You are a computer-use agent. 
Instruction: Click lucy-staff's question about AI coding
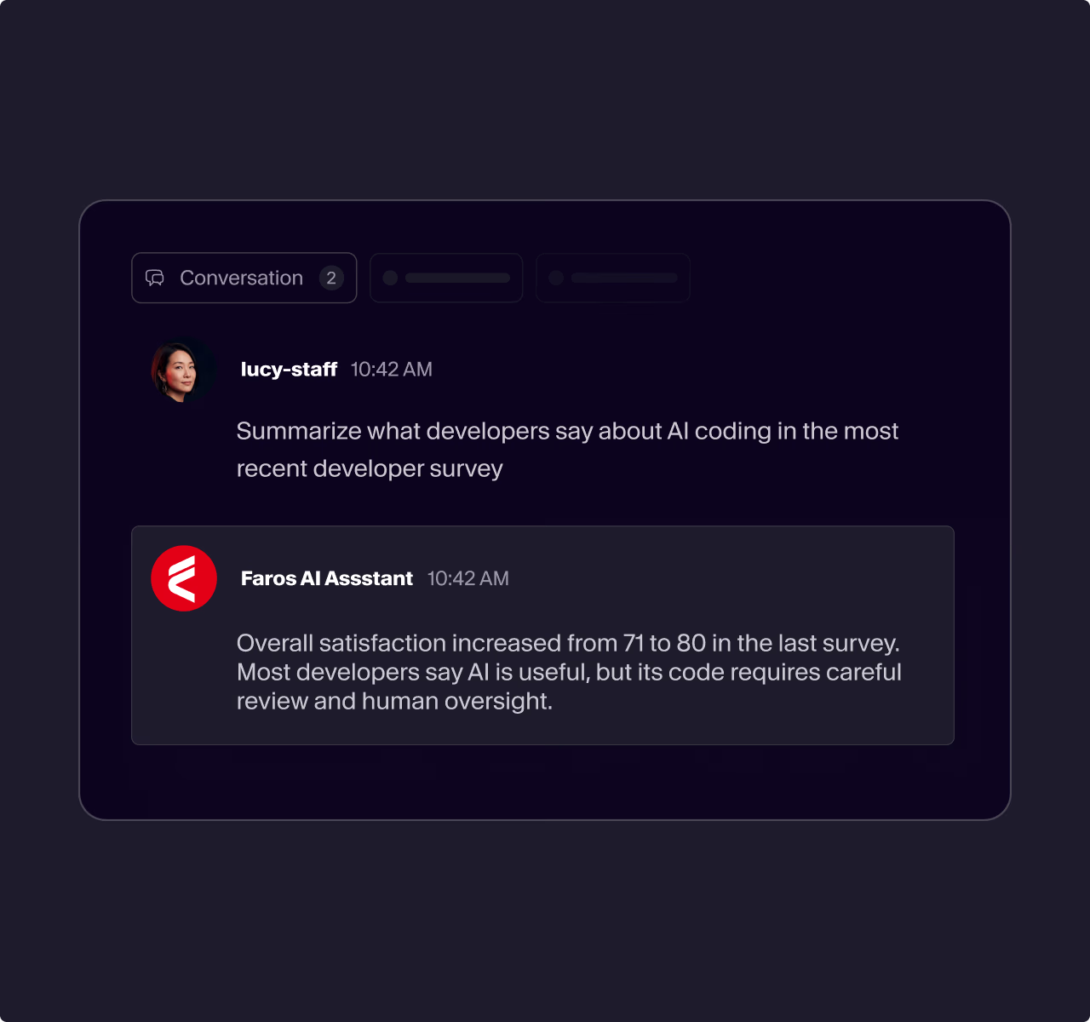tap(567, 449)
